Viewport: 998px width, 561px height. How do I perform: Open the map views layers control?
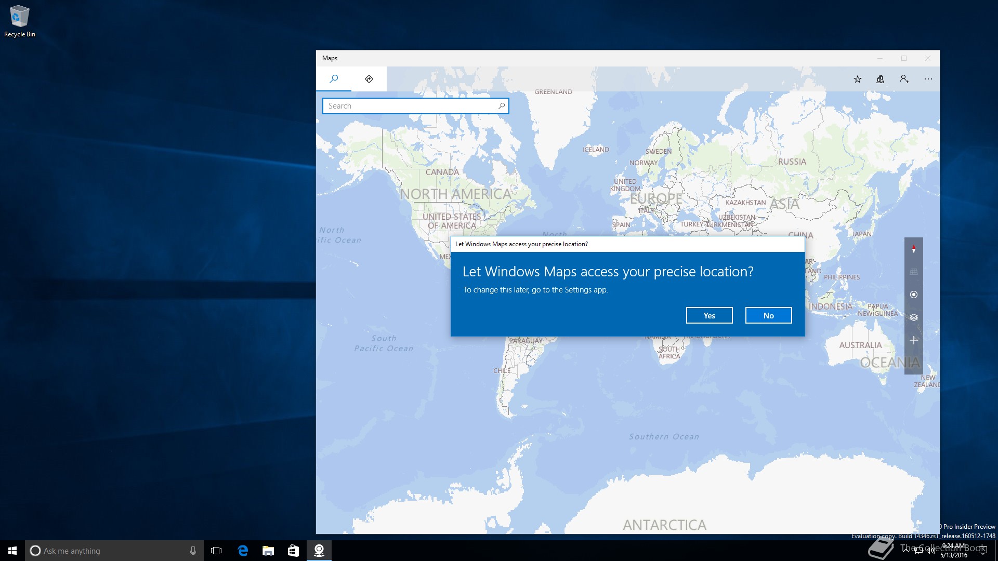(914, 317)
